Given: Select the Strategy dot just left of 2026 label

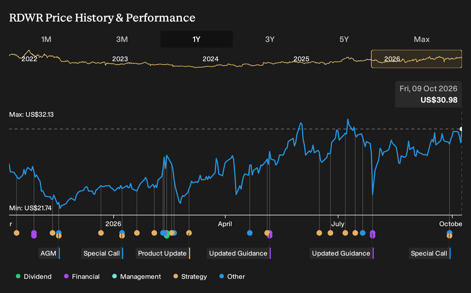Looking at the screenshot, I should click(101, 233).
